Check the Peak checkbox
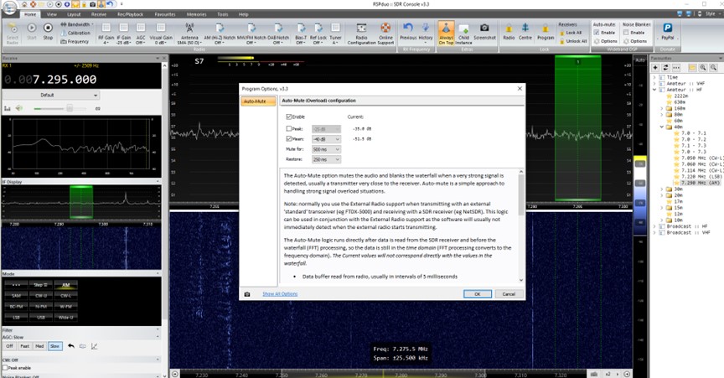Viewport: 724px width, 378px height. coord(290,129)
